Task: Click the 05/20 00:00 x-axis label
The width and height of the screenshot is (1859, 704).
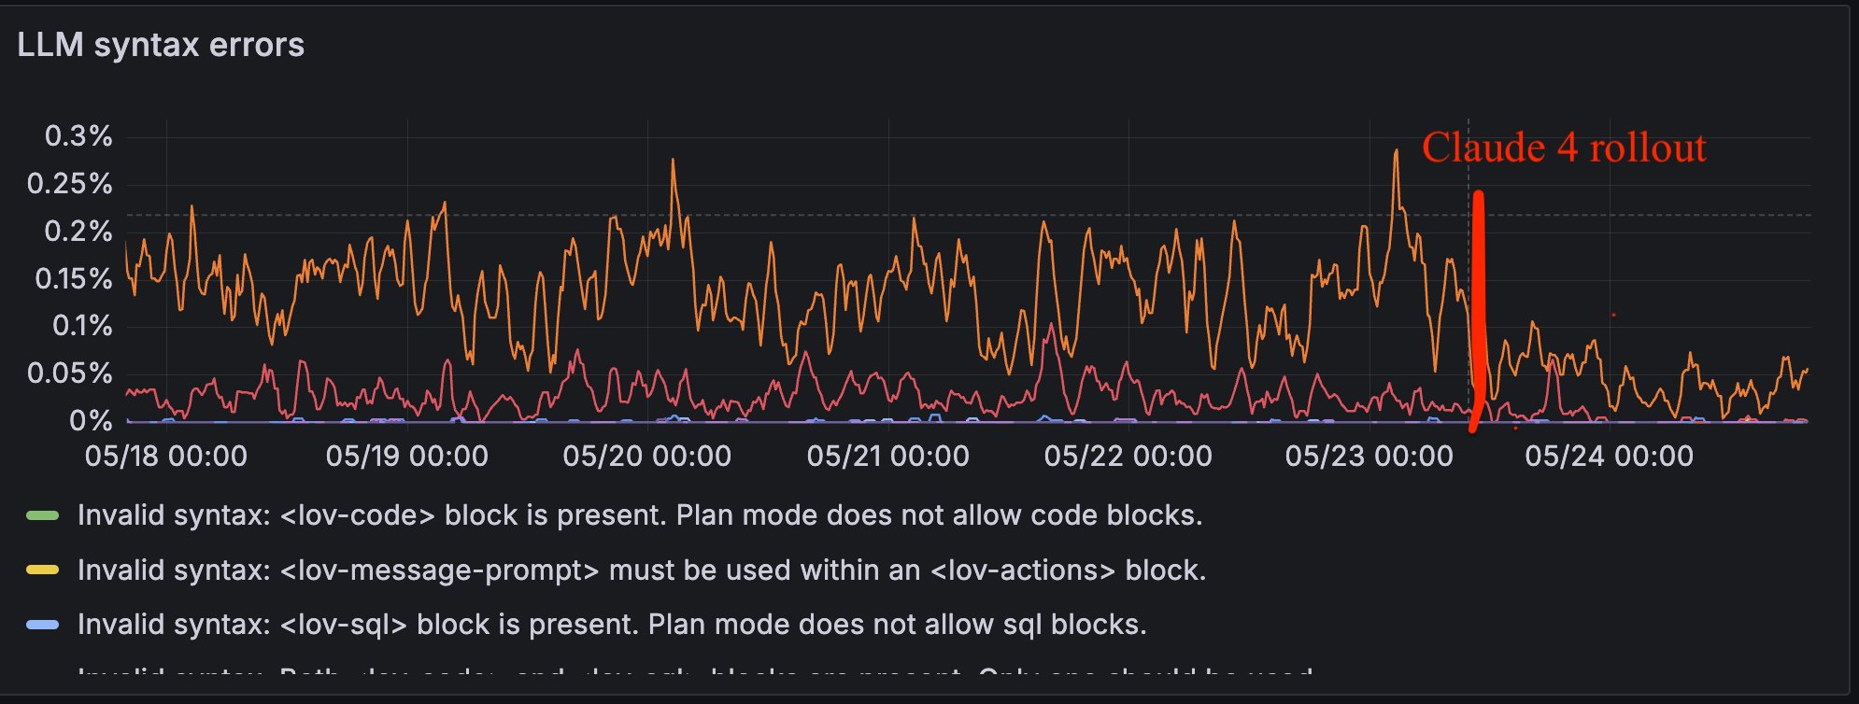Action: pos(646,456)
